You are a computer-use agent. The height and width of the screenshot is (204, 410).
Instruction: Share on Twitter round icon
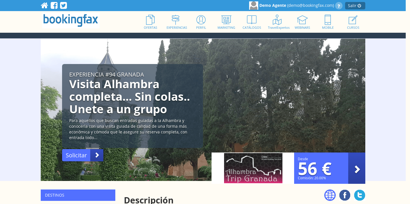pos(360,195)
